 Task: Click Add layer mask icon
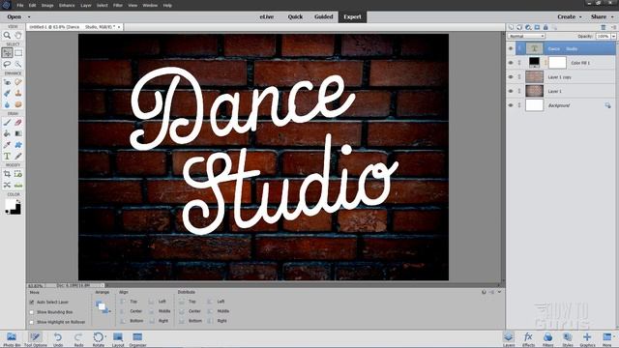tap(537, 27)
